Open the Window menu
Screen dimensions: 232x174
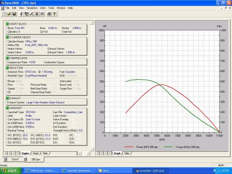pos(61,8)
